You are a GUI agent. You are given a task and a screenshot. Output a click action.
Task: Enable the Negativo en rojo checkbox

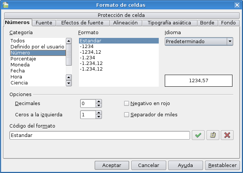(127, 103)
